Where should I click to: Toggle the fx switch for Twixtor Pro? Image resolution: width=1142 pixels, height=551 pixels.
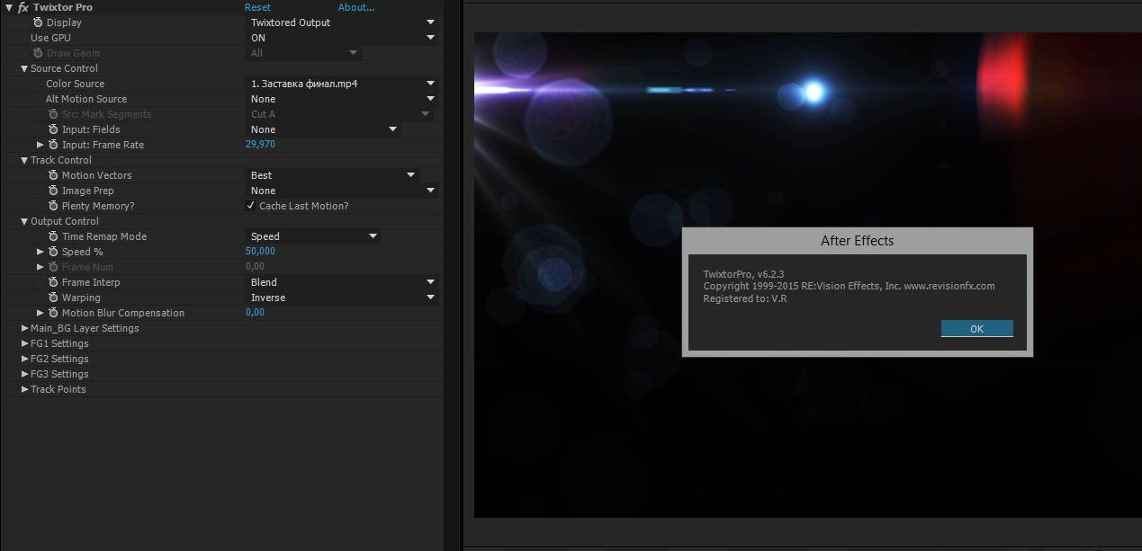(23, 7)
